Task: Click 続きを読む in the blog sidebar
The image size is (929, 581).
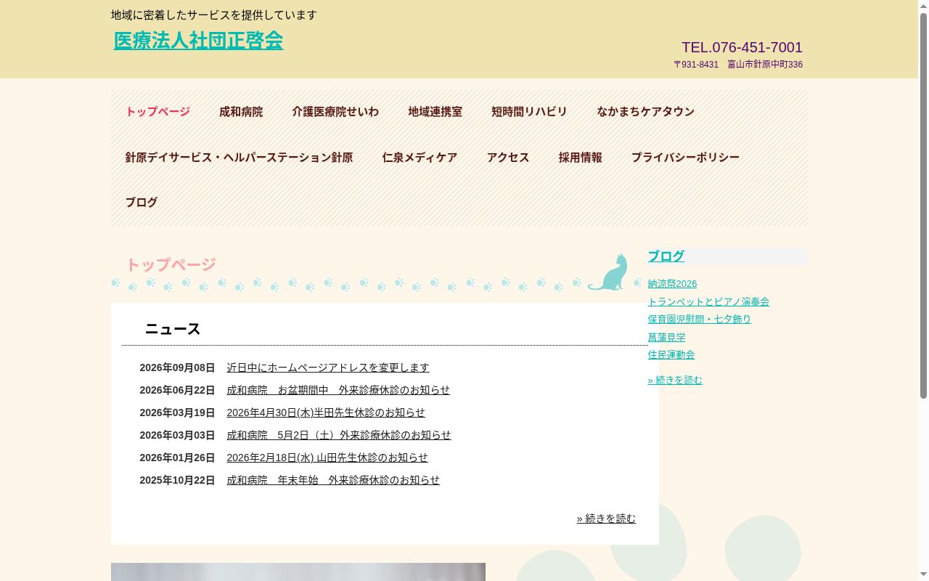Action: coord(675,380)
